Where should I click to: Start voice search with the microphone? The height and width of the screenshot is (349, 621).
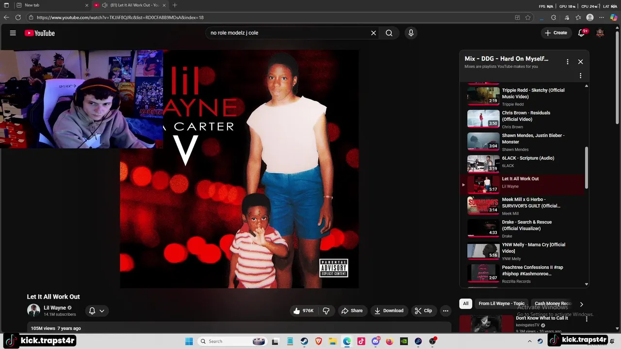pos(411,33)
